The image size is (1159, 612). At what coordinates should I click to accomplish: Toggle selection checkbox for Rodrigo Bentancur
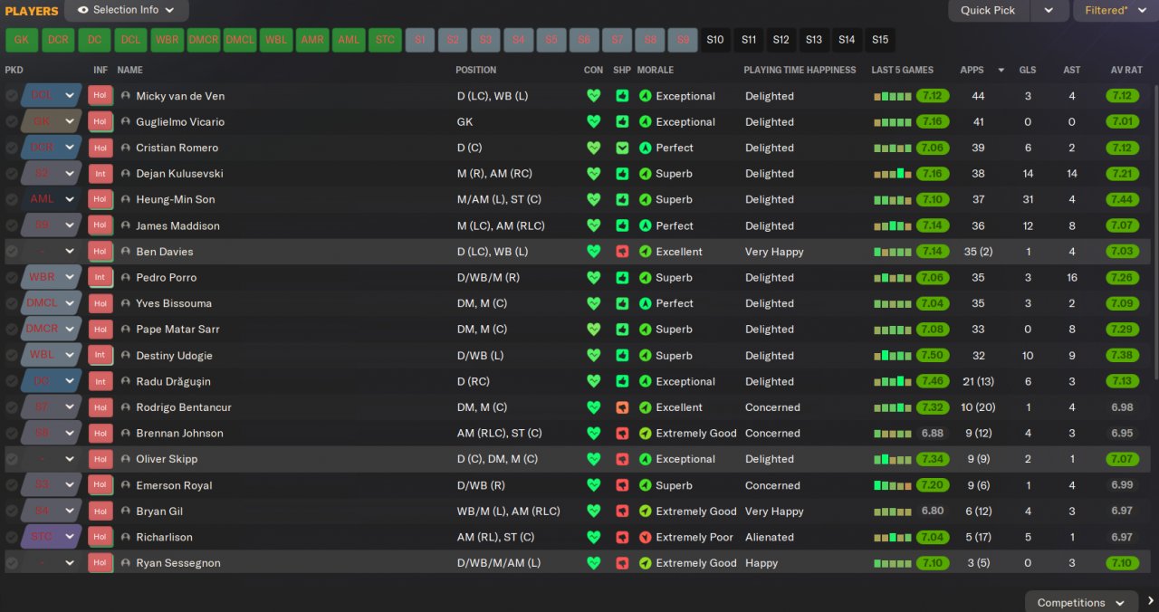tap(11, 407)
